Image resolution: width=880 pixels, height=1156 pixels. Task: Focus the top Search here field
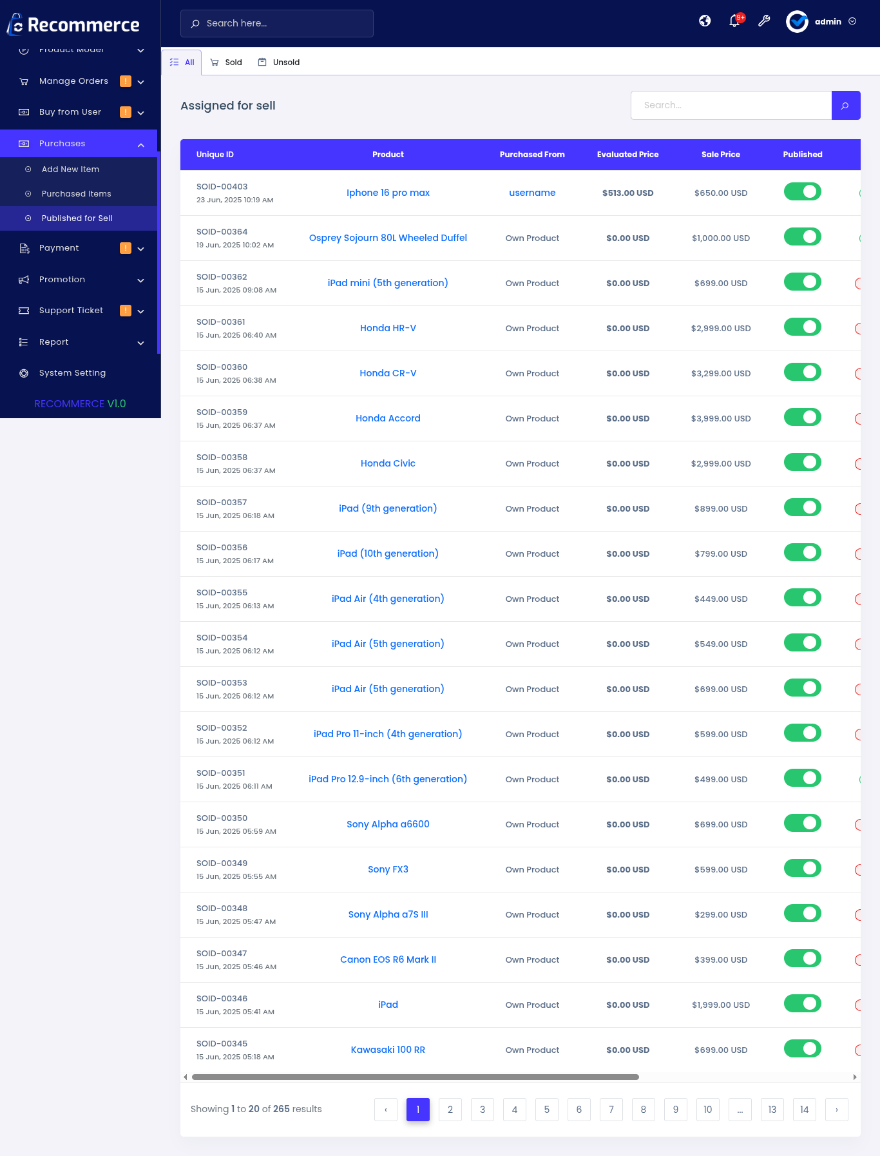pos(277,23)
